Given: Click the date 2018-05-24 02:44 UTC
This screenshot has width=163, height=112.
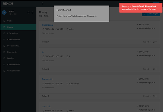Looking at the screenshot, I should pos(54,29).
